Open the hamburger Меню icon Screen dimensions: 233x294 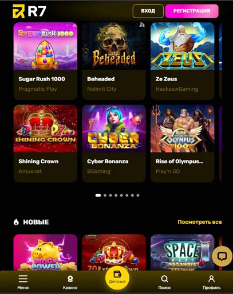coord(23,279)
